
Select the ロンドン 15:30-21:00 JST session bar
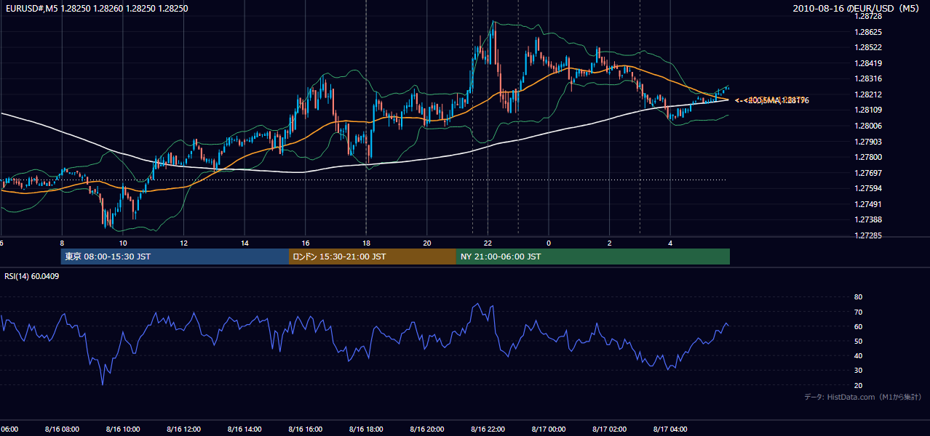[x=373, y=257]
